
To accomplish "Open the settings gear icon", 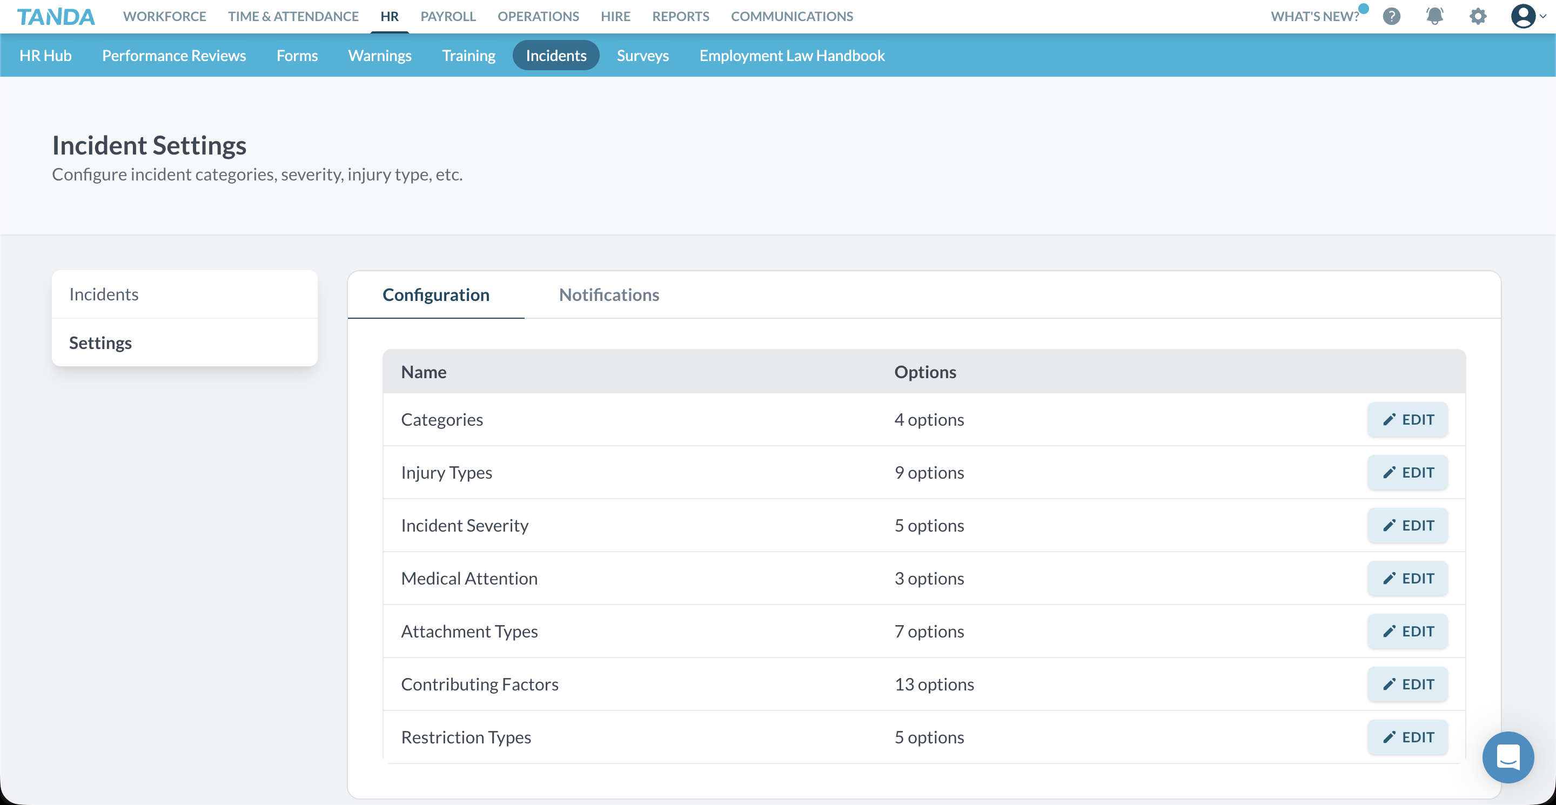I will pos(1478,16).
